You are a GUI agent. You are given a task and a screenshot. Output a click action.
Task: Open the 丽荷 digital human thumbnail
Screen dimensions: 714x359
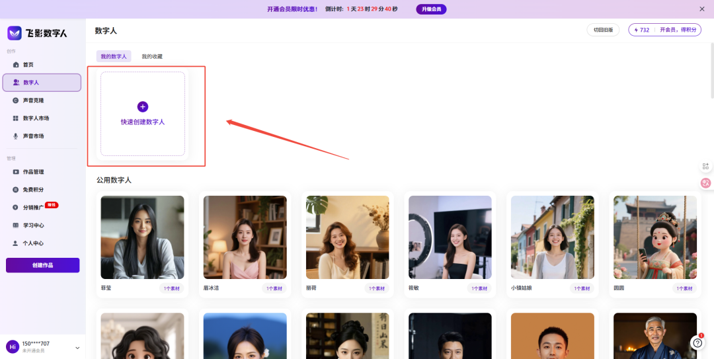(348, 237)
